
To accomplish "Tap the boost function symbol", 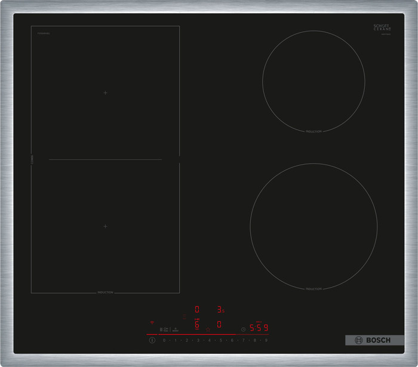I will (x=176, y=329).
